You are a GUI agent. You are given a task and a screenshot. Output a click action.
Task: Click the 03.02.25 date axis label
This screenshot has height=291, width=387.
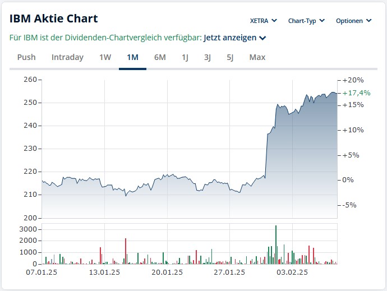(294, 272)
